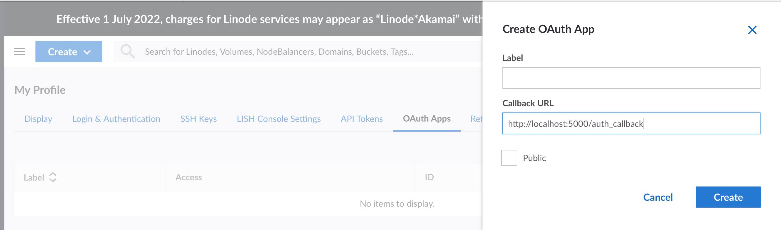Image resolution: width=781 pixels, height=230 pixels.
Task: Cancel creating the OAuth app
Action: [x=658, y=197]
